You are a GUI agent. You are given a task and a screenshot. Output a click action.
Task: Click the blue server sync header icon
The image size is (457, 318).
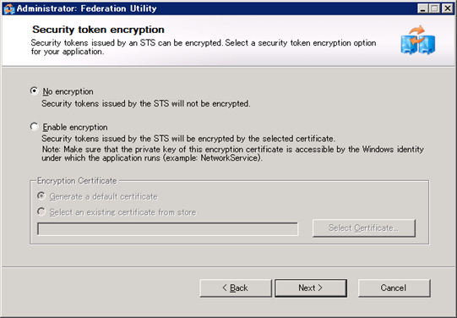[418, 40]
